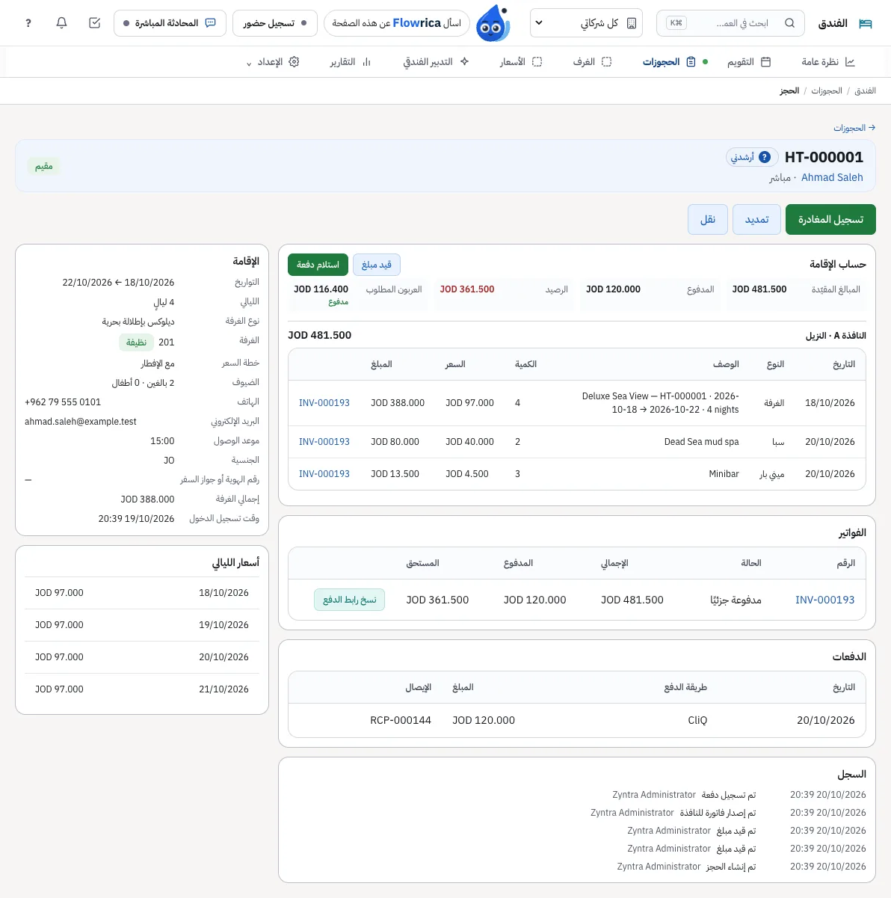Click الحجوزات in the breadcrumb trail

click(x=827, y=90)
